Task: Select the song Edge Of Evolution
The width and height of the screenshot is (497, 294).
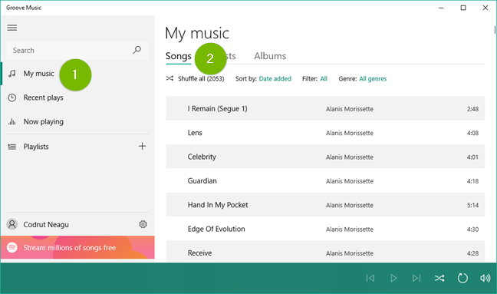Action: [325, 229]
